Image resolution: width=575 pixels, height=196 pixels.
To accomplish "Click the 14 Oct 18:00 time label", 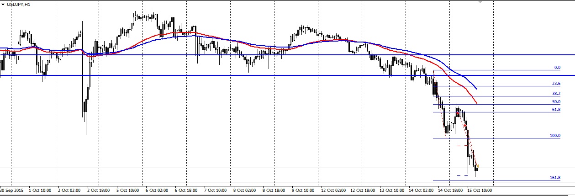I will 450,190.
